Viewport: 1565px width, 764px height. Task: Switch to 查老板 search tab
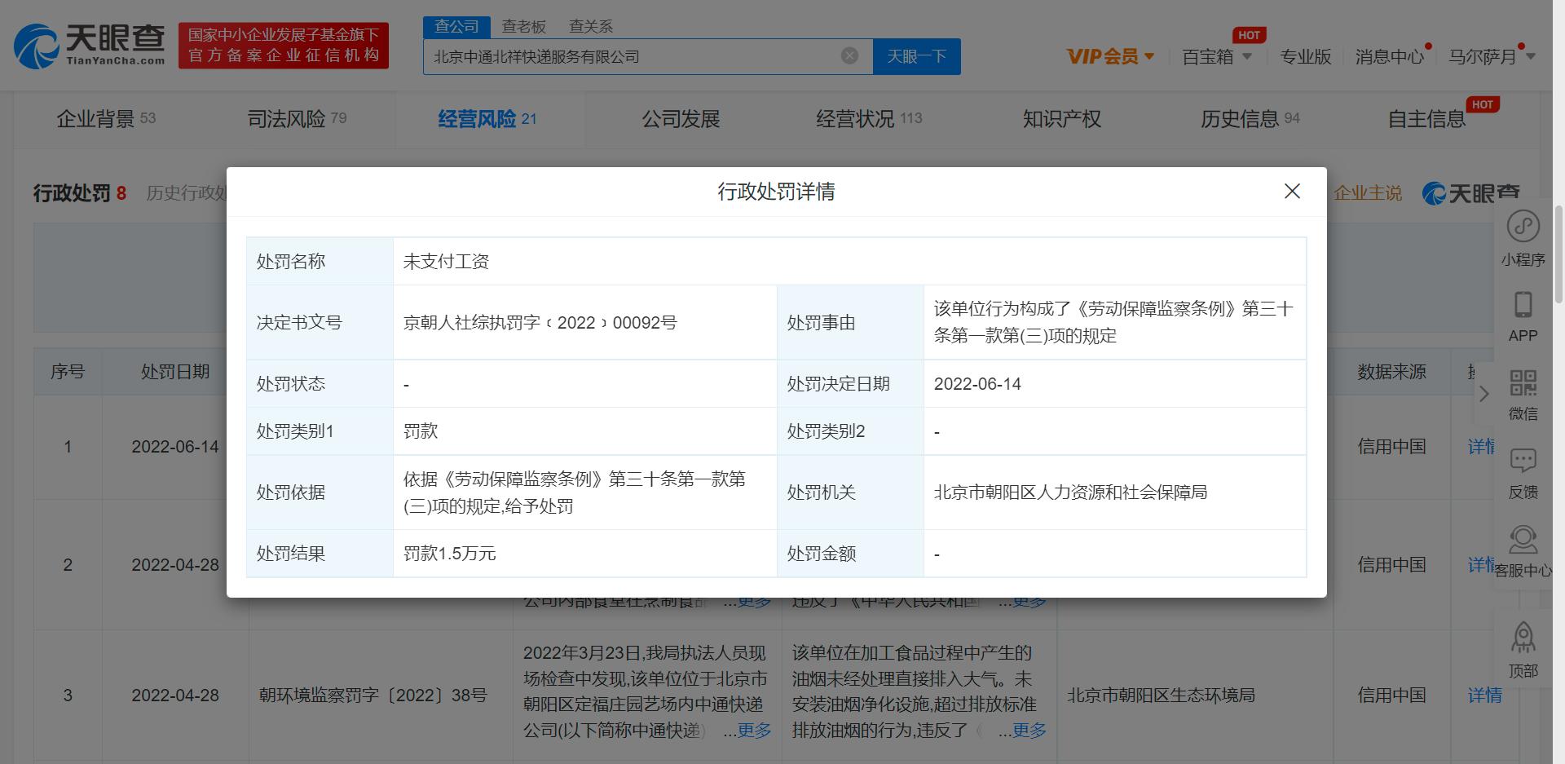[x=523, y=27]
